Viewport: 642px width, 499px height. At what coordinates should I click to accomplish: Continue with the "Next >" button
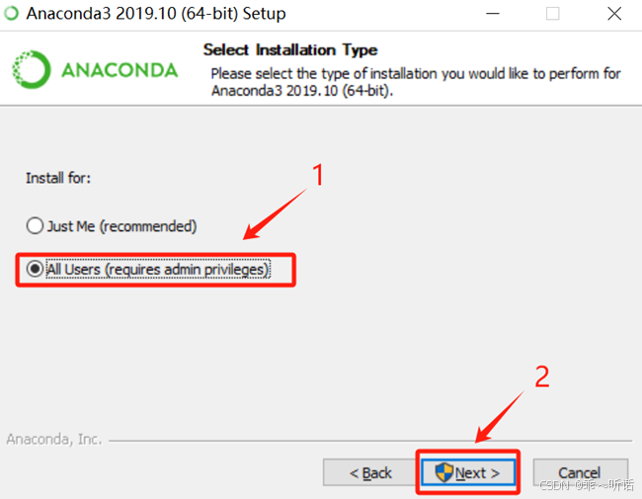point(468,472)
